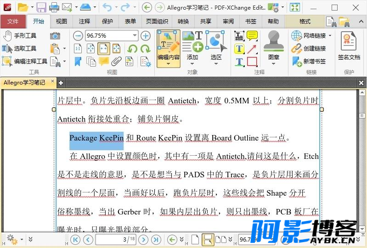Image resolution: width=367 pixels, height=248 pixels.
Task: Open the 96.75% zoom level dropdown
Action: (x=135, y=35)
